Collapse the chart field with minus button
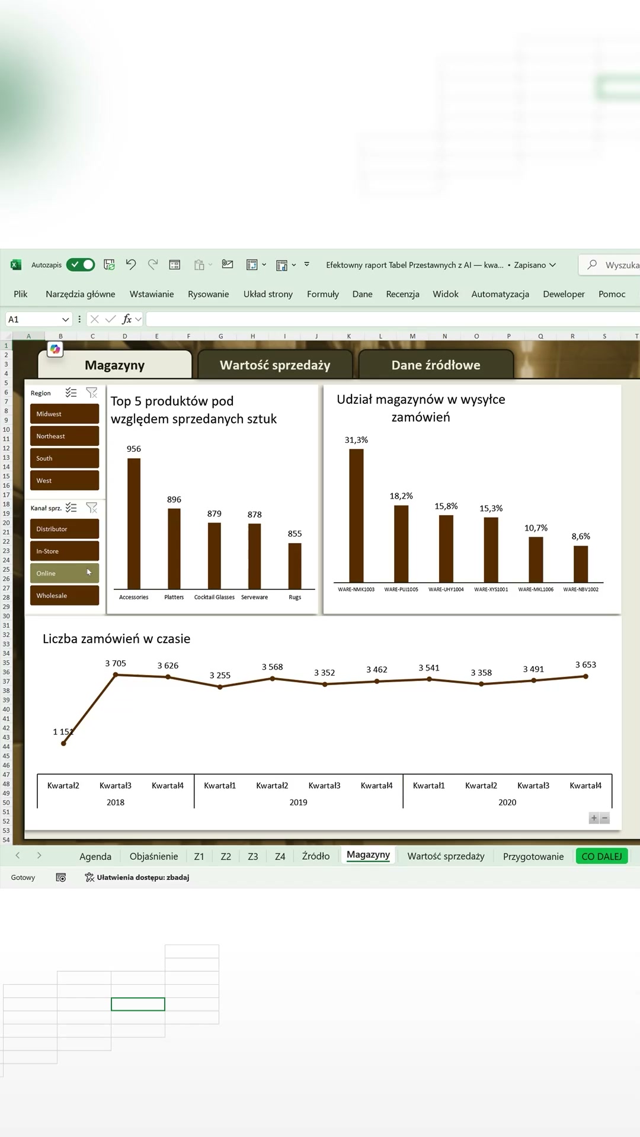Viewport: 640px width, 1137px height. click(x=604, y=818)
